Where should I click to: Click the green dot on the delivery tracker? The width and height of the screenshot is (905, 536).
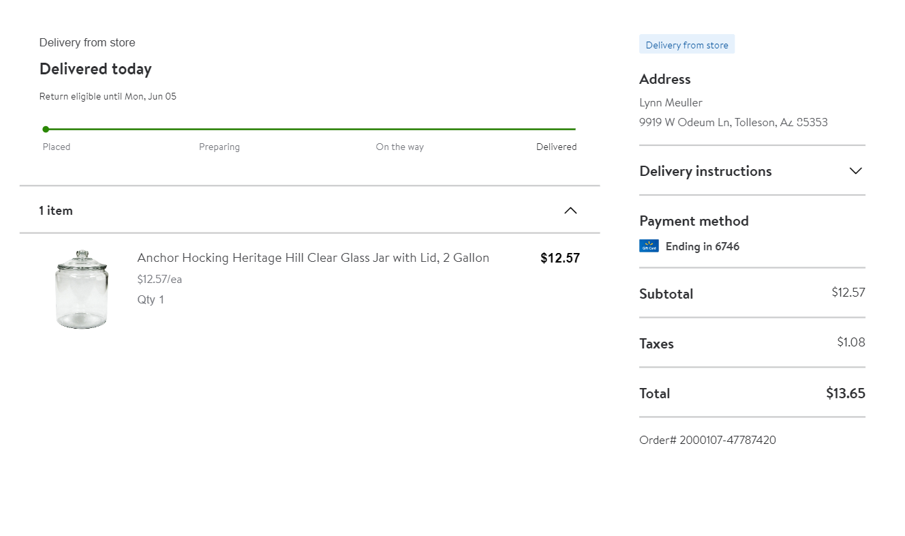click(46, 129)
